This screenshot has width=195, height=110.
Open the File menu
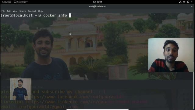coord(3,11)
